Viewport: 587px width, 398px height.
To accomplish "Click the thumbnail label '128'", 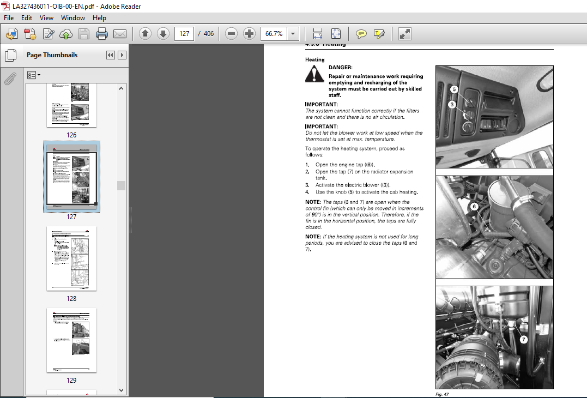I will click(x=71, y=298).
